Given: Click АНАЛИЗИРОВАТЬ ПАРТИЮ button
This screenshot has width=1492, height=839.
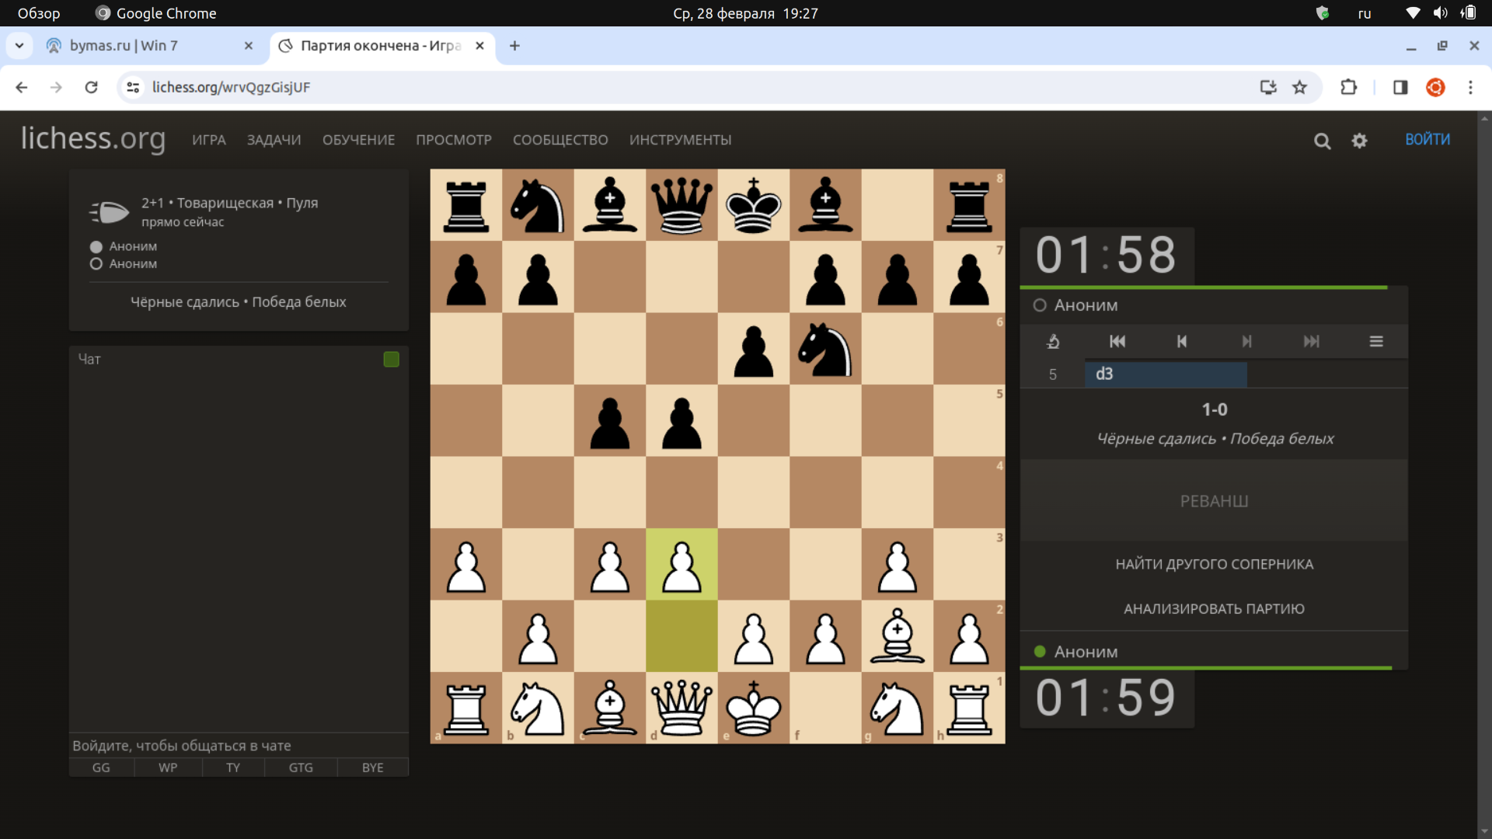Looking at the screenshot, I should (1214, 608).
